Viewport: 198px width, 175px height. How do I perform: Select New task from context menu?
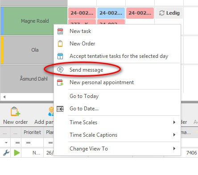point(117,31)
